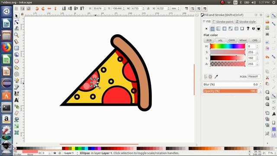The height and width of the screenshot is (156, 277).
Task: Toggle scale rounded corners option
Action: [193, 9]
